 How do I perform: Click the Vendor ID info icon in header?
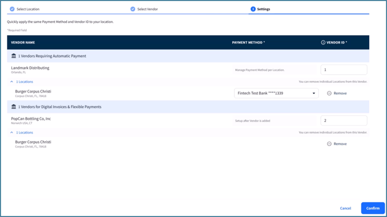click(x=323, y=42)
